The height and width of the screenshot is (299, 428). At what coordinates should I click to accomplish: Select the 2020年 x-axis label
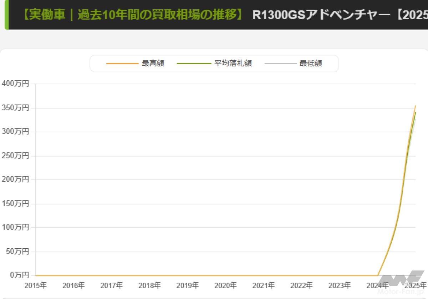(x=225, y=285)
